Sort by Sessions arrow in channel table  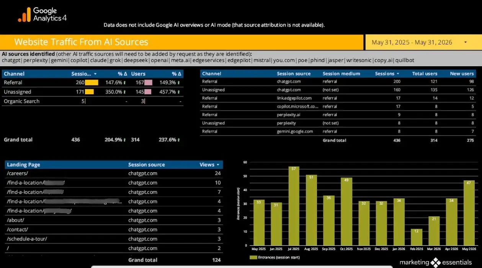(95, 74)
